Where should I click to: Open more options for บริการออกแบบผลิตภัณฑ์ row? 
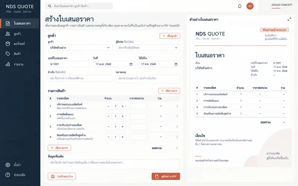(x=177, y=106)
